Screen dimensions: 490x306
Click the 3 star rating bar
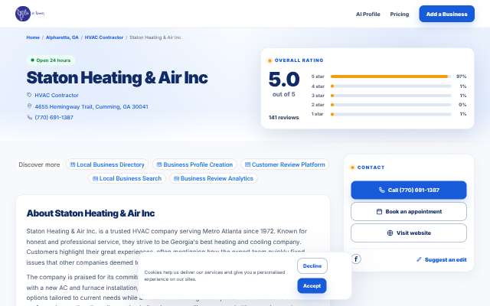pyautogui.click(x=390, y=96)
